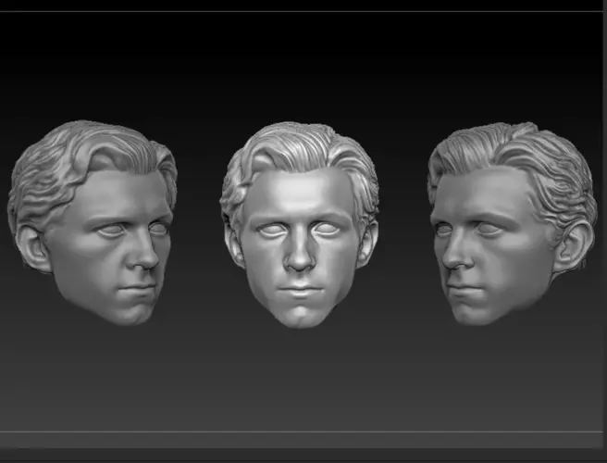Select the right three-quarter view head model

coord(513,223)
